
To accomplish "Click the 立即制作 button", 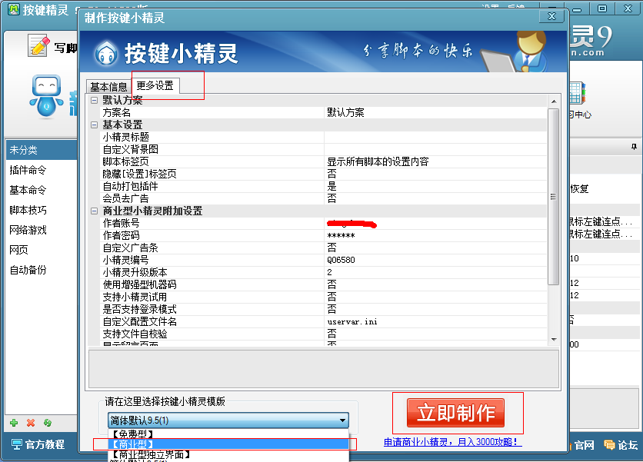I will pyautogui.click(x=455, y=413).
